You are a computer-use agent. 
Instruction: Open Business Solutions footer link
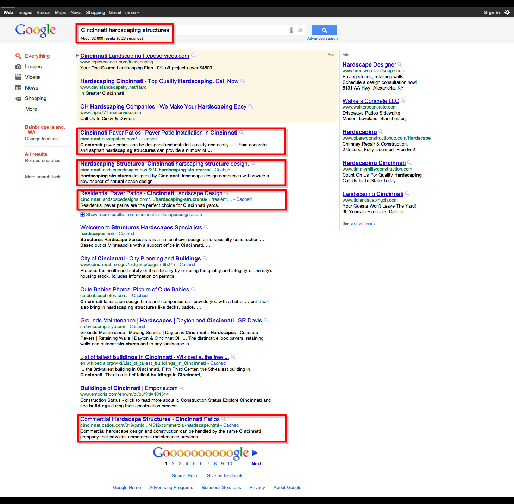tap(221, 488)
